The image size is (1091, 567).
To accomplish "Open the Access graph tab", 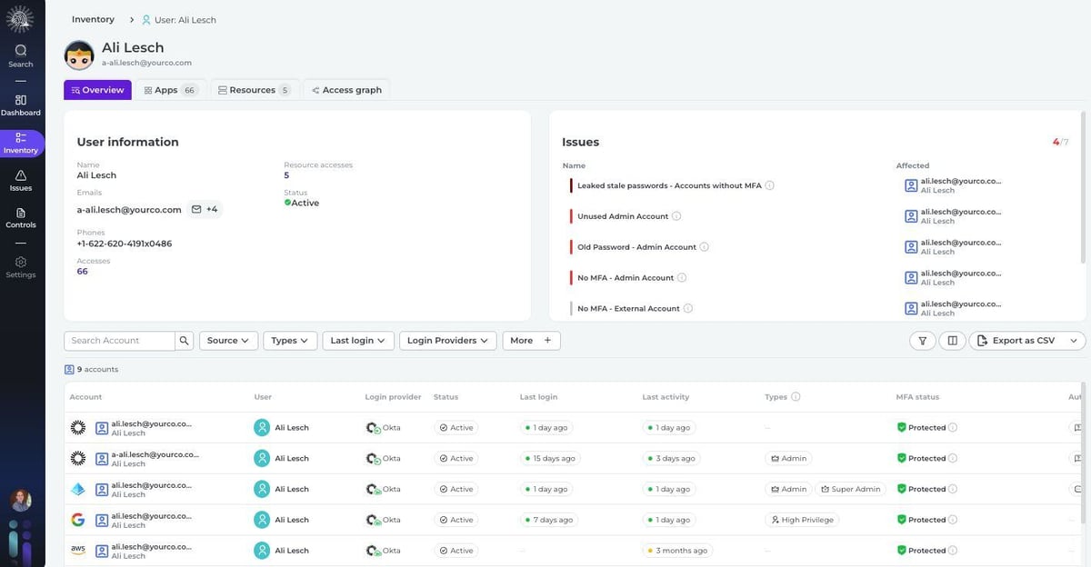I will coord(346,90).
